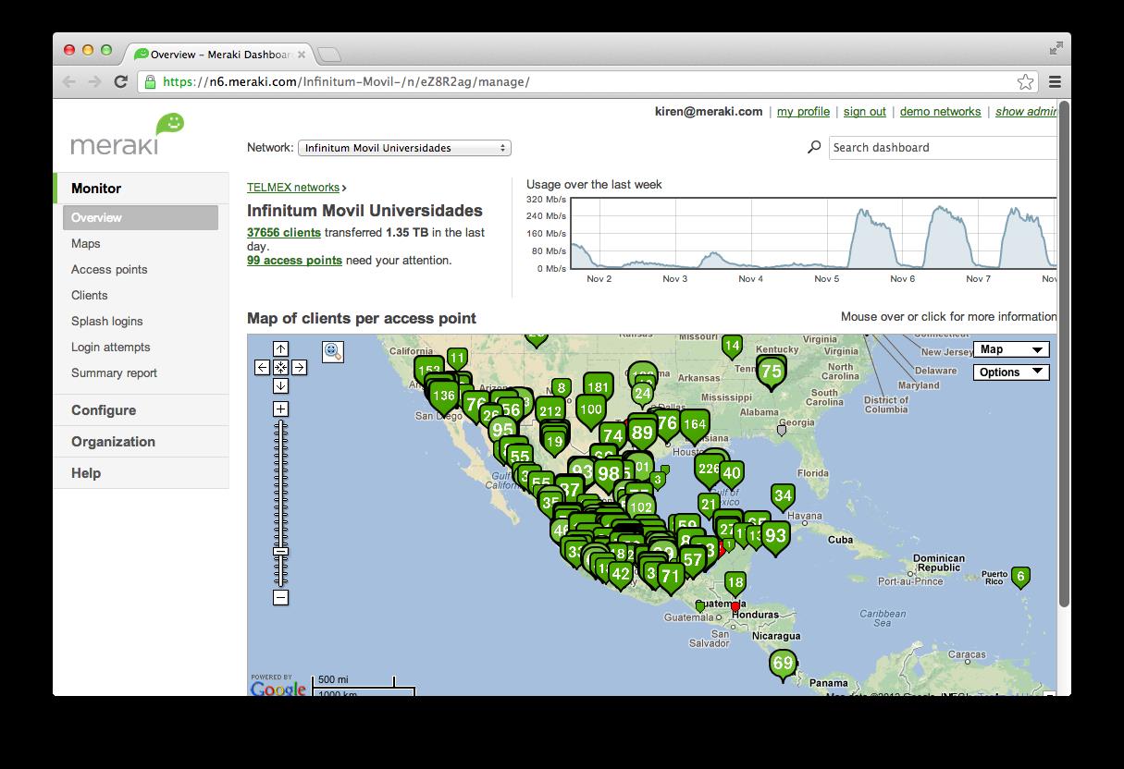Open the 37656 clients link

click(284, 233)
